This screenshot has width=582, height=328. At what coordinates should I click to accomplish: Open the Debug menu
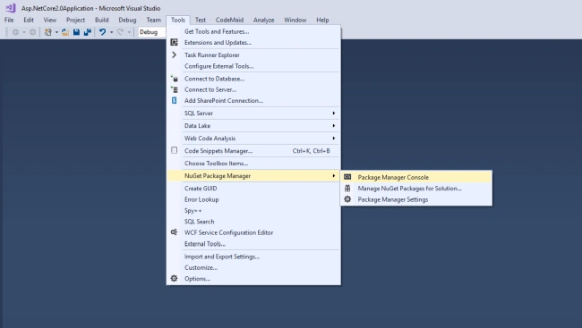click(127, 20)
